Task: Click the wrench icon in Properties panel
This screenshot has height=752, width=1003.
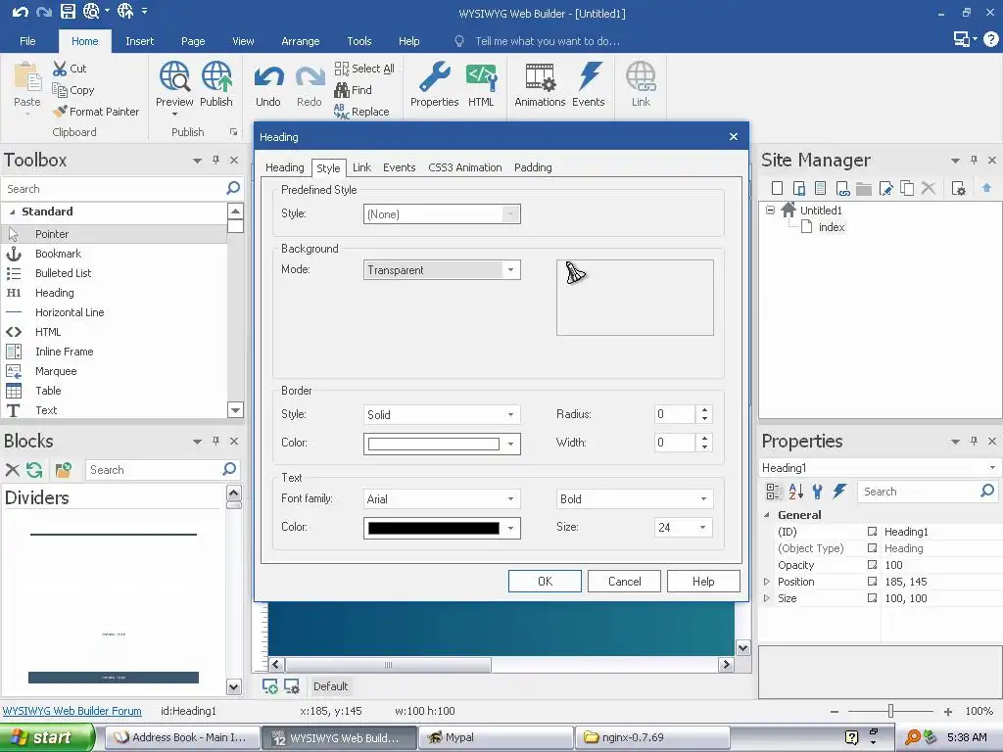Action: 817,492
